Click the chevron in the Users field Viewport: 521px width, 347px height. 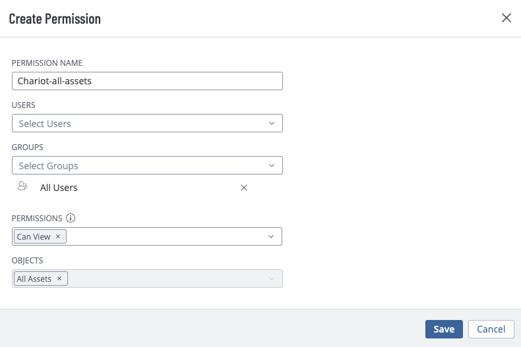tap(272, 123)
